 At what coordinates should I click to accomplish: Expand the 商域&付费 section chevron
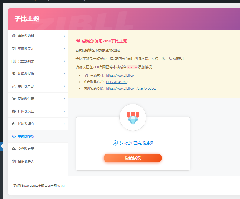(x=64, y=99)
